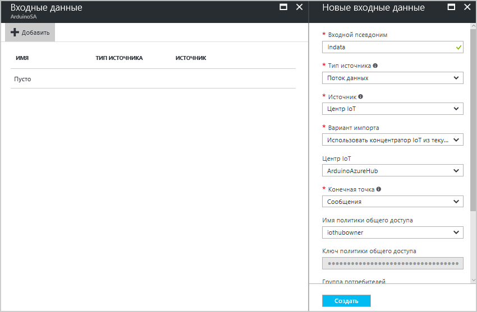This screenshot has width=477, height=312.
Task: Click the scroll-down arrow of the blade scrollbar
Action: (x=473, y=280)
